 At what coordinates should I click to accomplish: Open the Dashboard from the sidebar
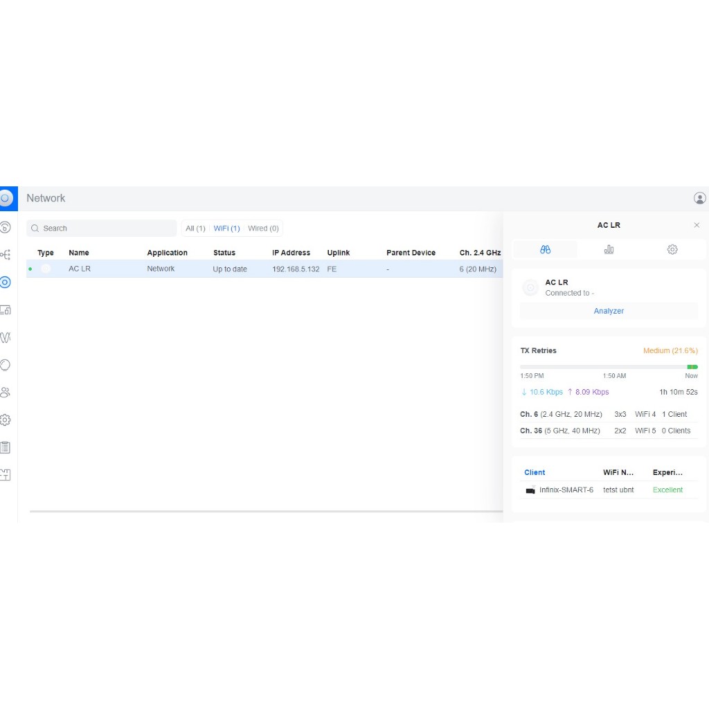tap(6, 227)
